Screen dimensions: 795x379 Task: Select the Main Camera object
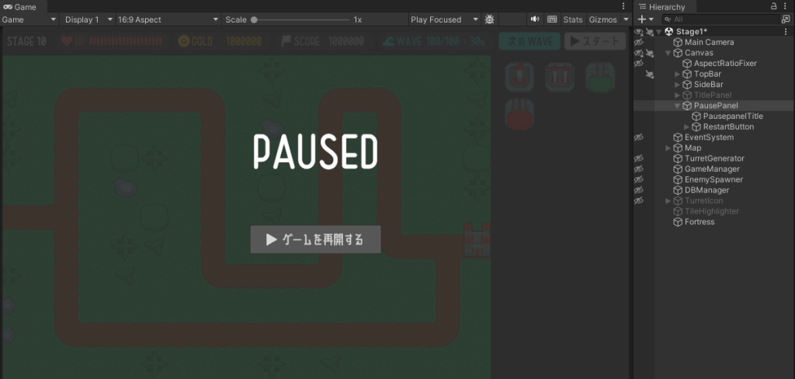(x=709, y=42)
